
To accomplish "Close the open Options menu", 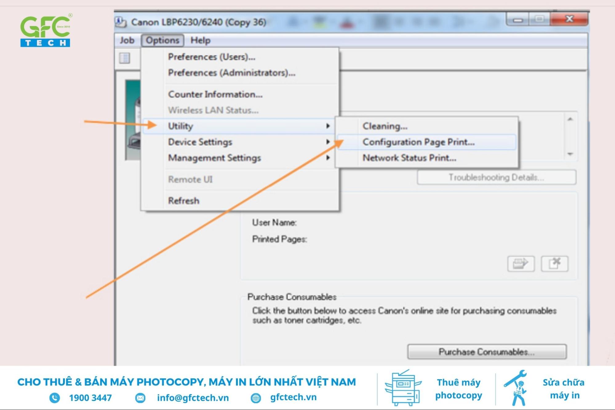I will [162, 40].
